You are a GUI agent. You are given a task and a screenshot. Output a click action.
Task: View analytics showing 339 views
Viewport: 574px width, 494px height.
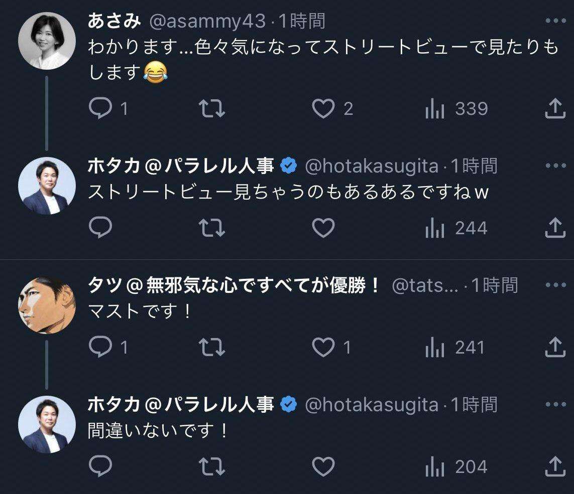456,109
